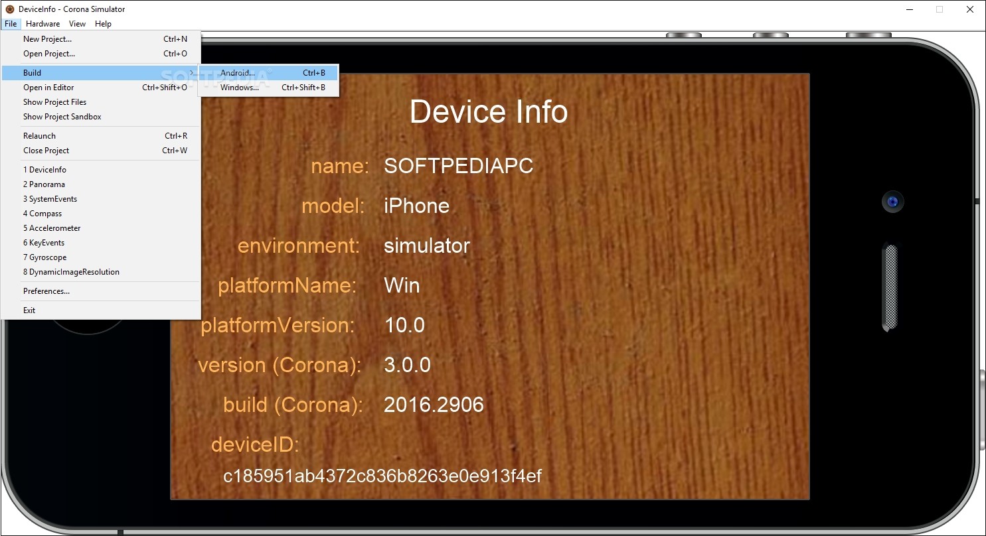
Task: Click the SOFTPEDIAPC name value
Action: pyautogui.click(x=459, y=166)
